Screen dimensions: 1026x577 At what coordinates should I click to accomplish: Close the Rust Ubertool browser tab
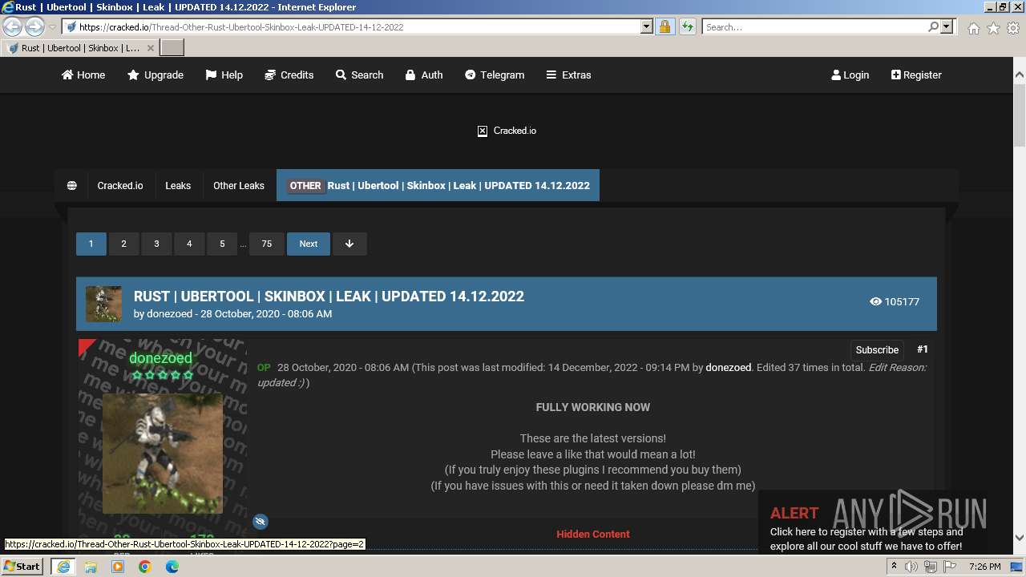[x=150, y=48]
